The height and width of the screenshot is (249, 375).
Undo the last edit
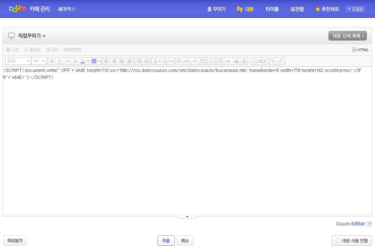[273, 61]
